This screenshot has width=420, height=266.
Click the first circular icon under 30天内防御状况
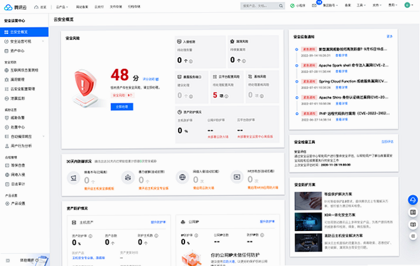coord(73,178)
